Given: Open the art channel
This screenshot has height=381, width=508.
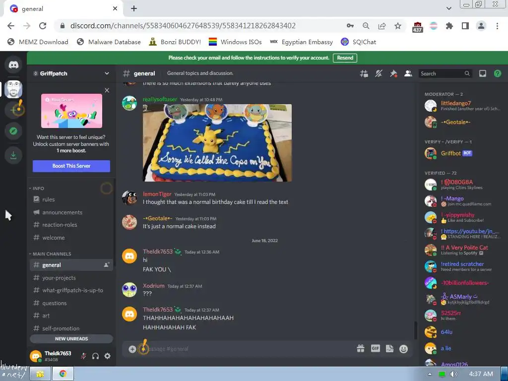Looking at the screenshot, I should tap(71, 316).
